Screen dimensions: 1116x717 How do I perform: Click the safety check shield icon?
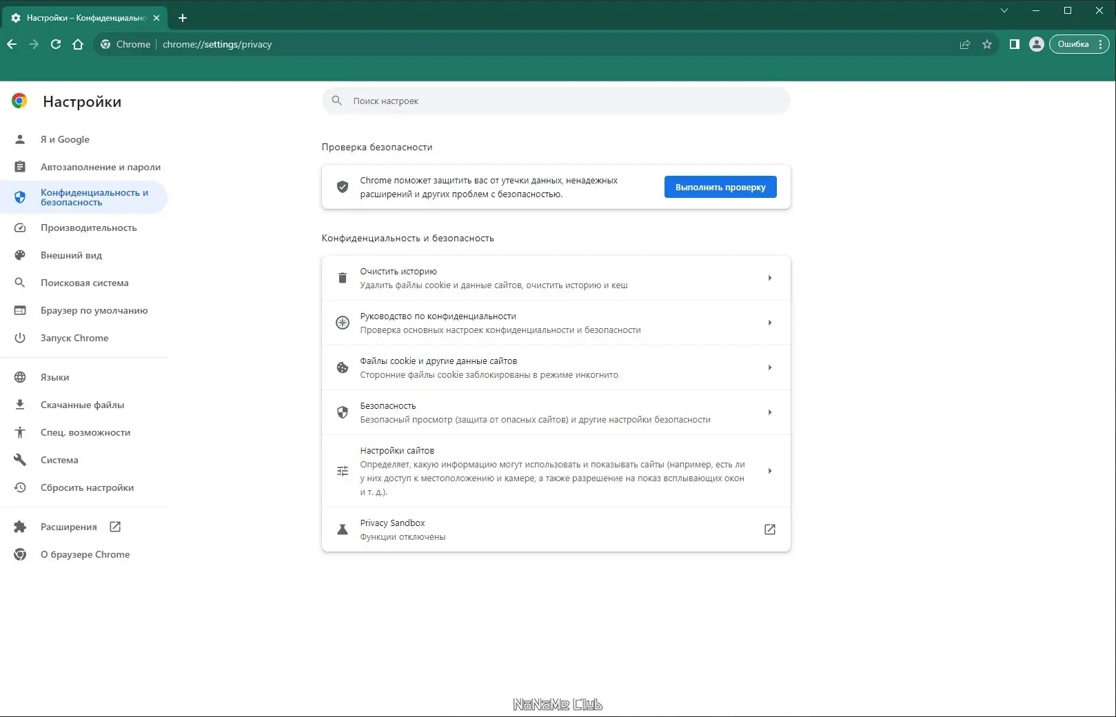click(343, 187)
